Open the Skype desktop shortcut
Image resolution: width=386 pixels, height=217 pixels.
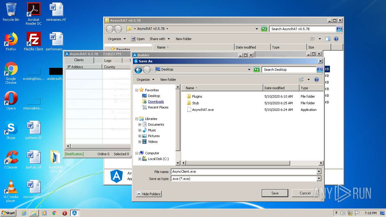[x=11, y=130]
